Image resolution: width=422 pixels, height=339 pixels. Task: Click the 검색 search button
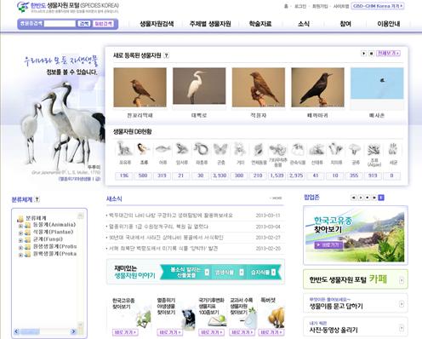click(x=84, y=24)
